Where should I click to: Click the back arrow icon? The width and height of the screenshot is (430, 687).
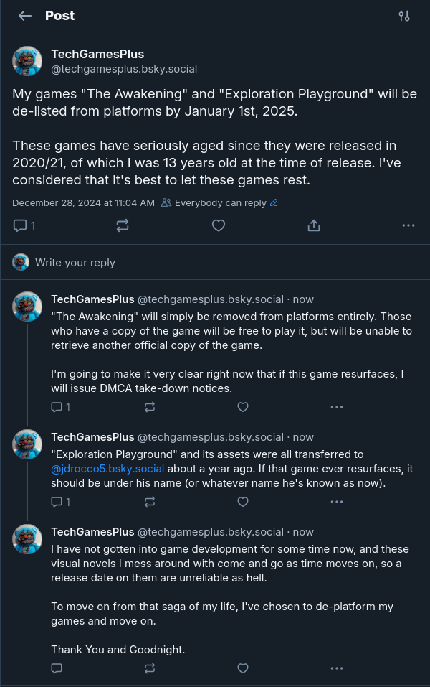pos(25,16)
